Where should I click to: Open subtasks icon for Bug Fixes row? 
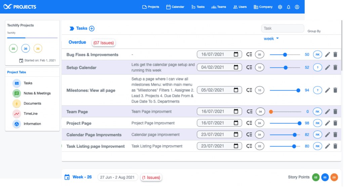249,54
